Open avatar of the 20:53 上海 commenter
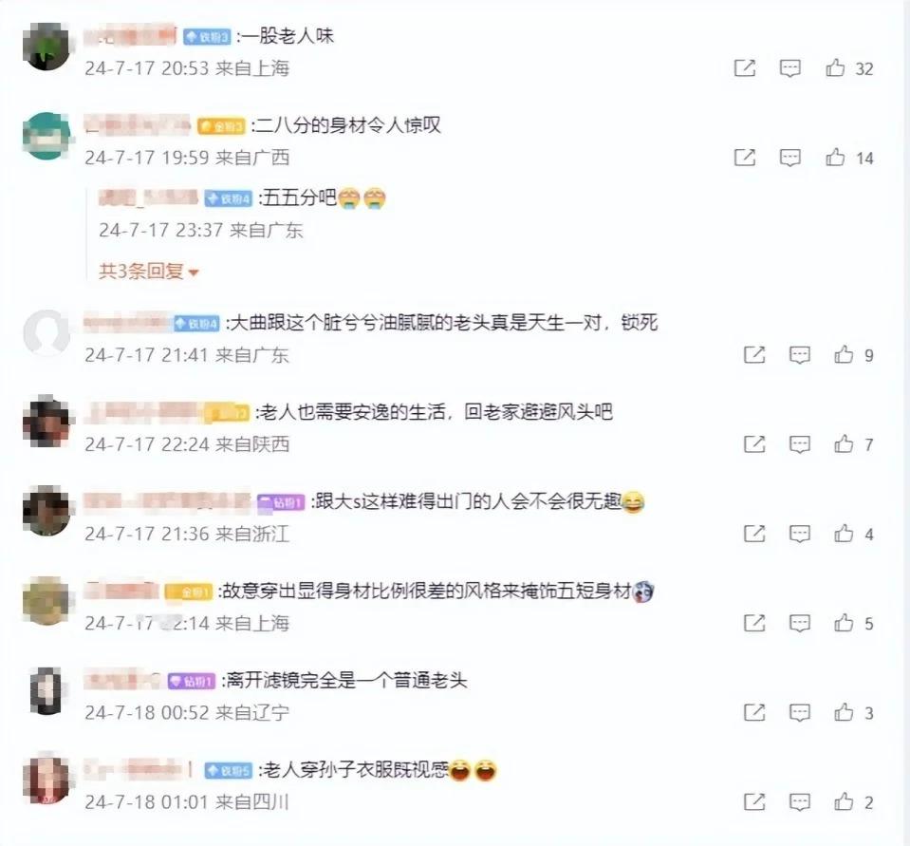The image size is (910, 846). (46, 47)
